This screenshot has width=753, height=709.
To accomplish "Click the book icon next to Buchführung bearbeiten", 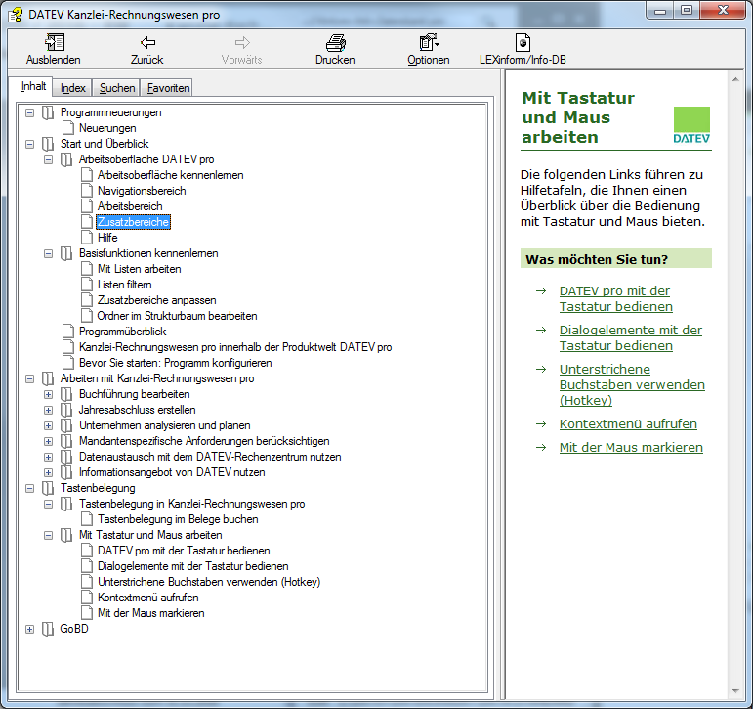I will click(66, 394).
